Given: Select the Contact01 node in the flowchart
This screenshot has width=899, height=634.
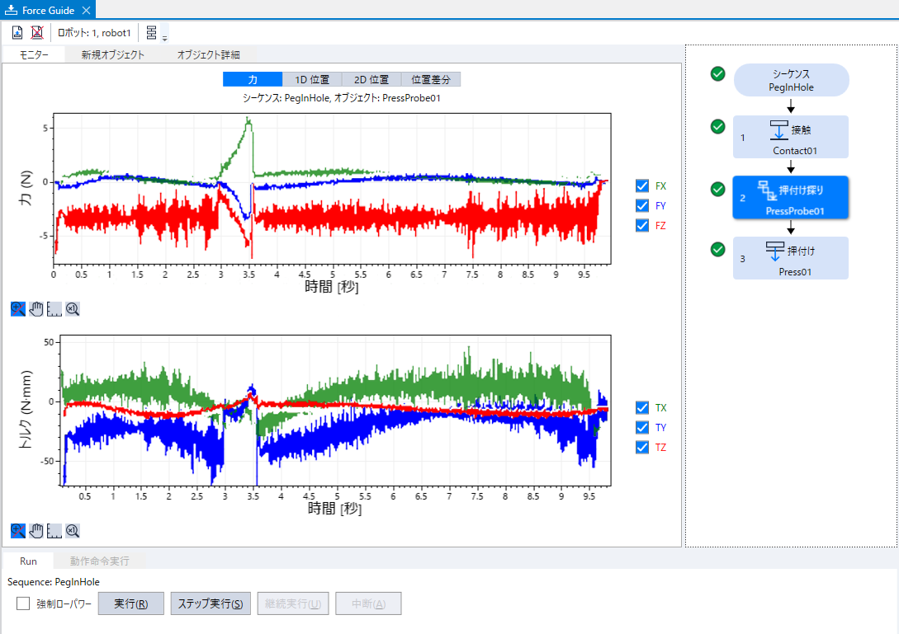Looking at the screenshot, I should coord(791,137).
